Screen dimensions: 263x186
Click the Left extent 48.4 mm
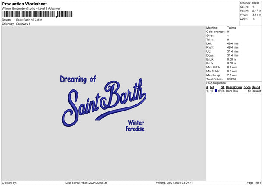coord(233,43)
